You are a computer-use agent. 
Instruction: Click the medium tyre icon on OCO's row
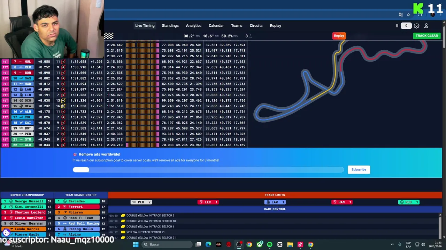tap(63, 100)
